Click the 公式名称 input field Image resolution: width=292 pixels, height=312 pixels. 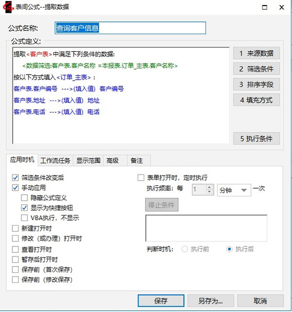(130, 28)
